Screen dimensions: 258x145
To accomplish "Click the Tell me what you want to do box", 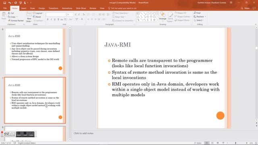I will (123, 8).
